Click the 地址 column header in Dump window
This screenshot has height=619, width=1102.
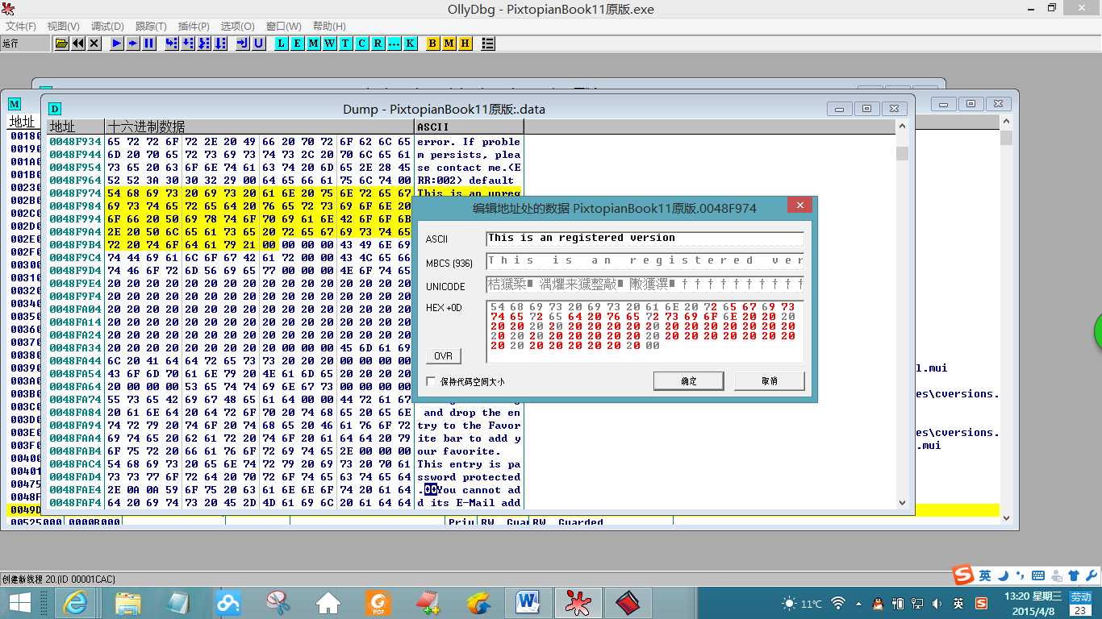click(76, 127)
